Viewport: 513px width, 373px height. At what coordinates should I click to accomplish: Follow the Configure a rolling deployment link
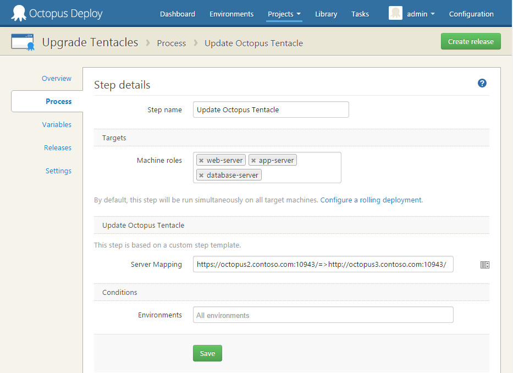tap(371, 200)
